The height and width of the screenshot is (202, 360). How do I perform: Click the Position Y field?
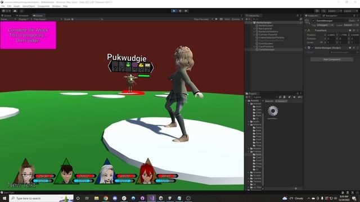tap(343, 35)
